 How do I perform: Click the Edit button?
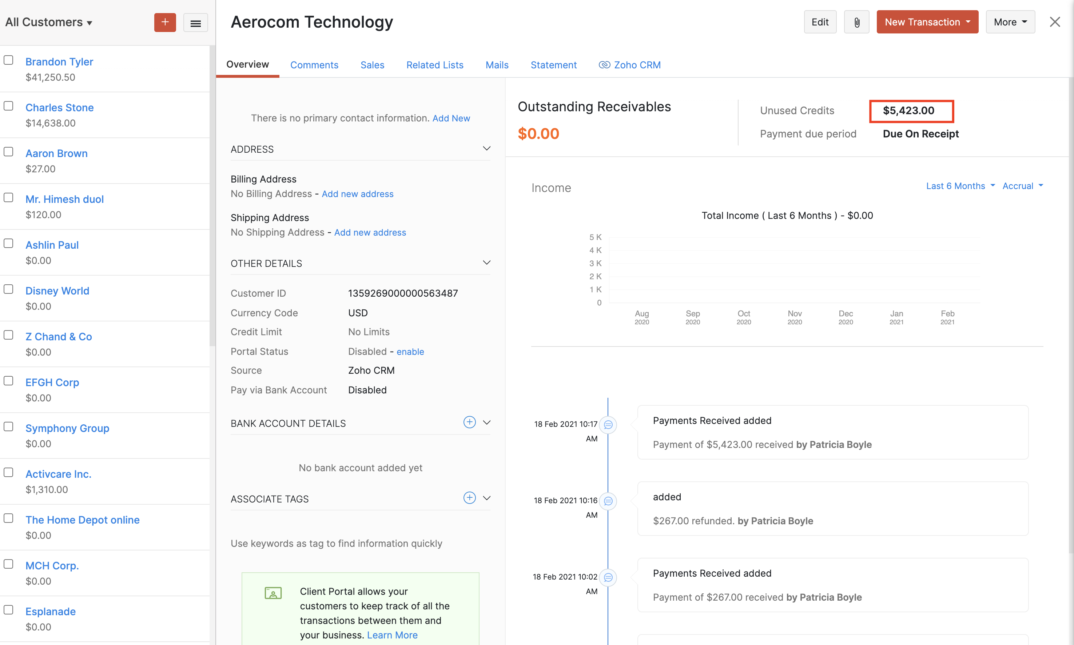[x=820, y=22]
